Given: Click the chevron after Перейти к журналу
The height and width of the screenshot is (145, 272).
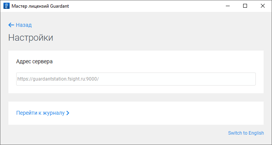Looking at the screenshot, I should [68, 113].
